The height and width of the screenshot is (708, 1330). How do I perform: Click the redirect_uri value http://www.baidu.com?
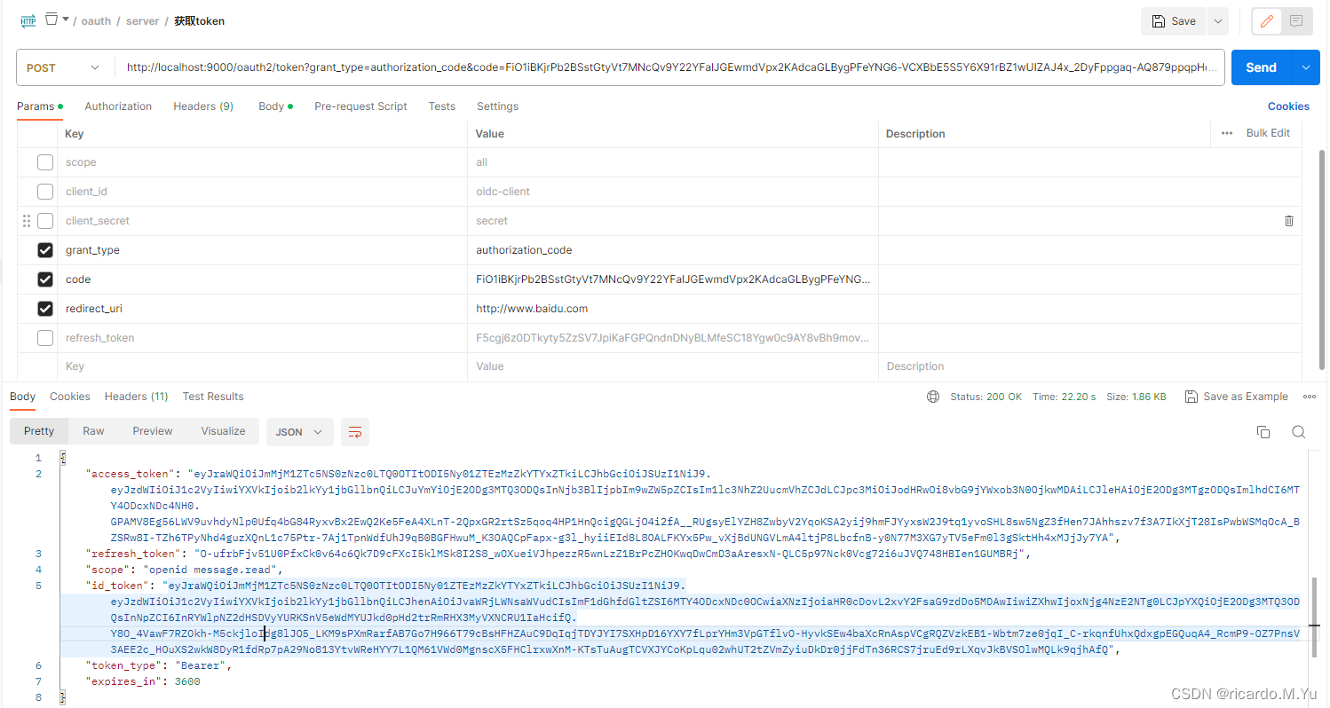(x=532, y=309)
